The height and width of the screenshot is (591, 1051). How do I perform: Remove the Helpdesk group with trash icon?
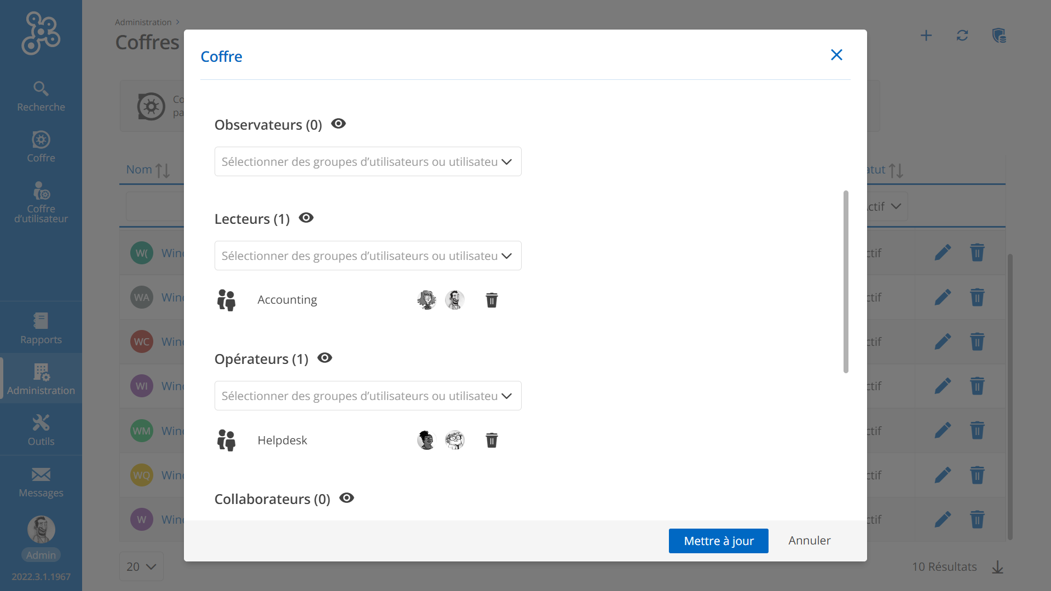pos(492,440)
